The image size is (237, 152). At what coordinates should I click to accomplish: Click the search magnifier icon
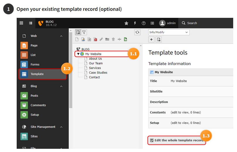[x=183, y=23]
